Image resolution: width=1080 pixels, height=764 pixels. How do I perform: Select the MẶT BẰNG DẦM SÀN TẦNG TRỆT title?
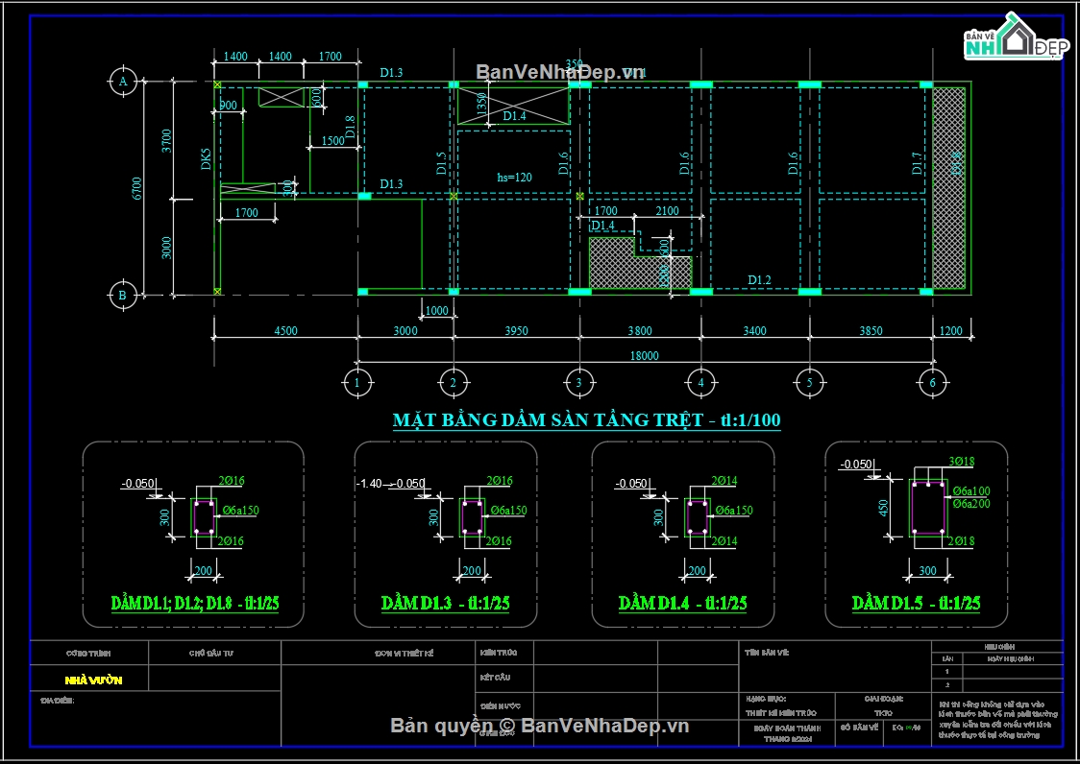(587, 419)
